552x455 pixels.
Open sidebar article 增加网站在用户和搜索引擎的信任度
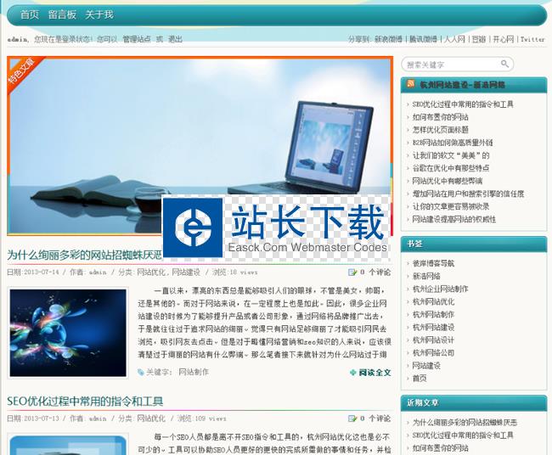[x=468, y=194]
